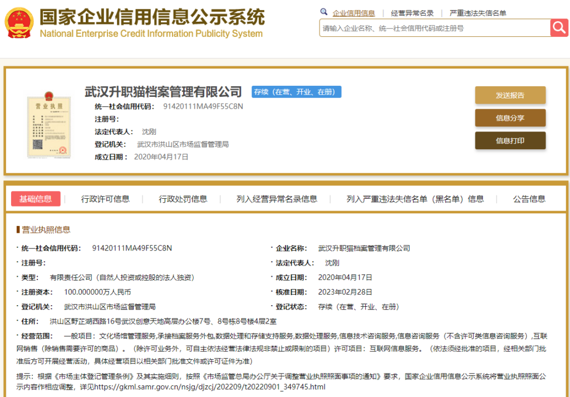Switch to the 基础信息 tab
Viewport: 570px width, 397px height.
click(35, 199)
